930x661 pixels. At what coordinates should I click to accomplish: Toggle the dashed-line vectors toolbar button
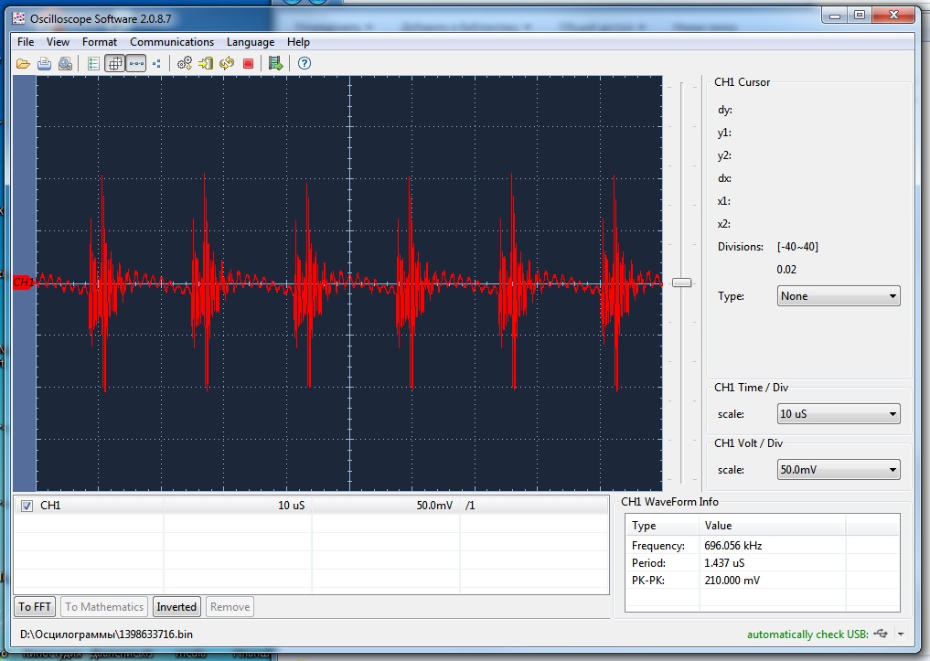135,63
